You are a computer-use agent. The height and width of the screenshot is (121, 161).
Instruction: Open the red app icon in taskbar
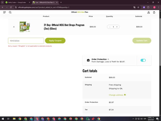coord(93,119)
